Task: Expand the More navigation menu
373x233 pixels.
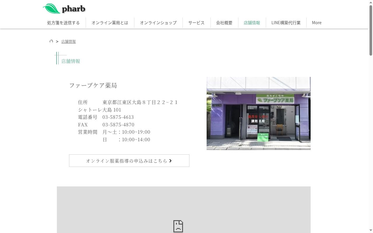Action: (317, 23)
